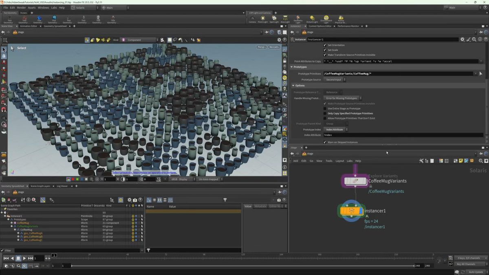
Task: Click frame 120 on the playback timeline
Action: (242, 257)
